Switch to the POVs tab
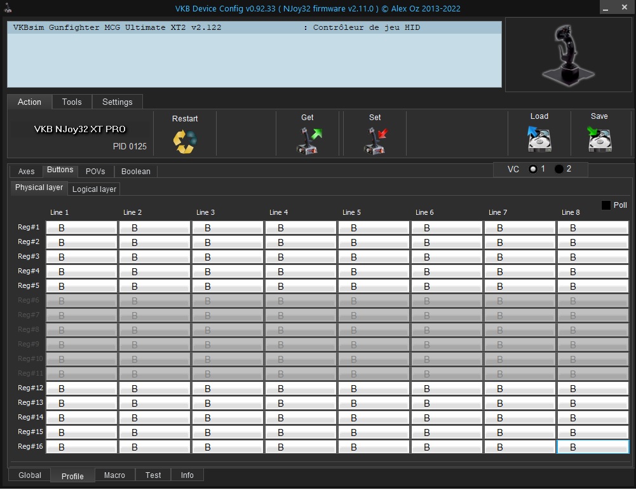Image resolution: width=636 pixels, height=490 pixels. click(95, 171)
